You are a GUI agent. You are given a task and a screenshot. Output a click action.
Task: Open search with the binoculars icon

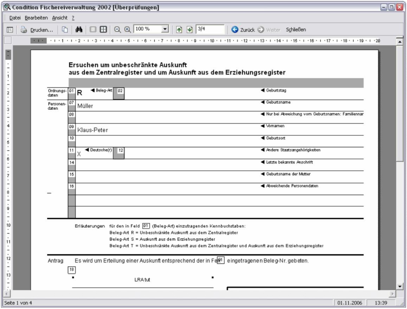(x=78, y=30)
